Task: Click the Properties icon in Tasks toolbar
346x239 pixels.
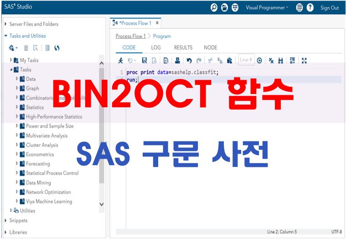Action: tap(36, 48)
